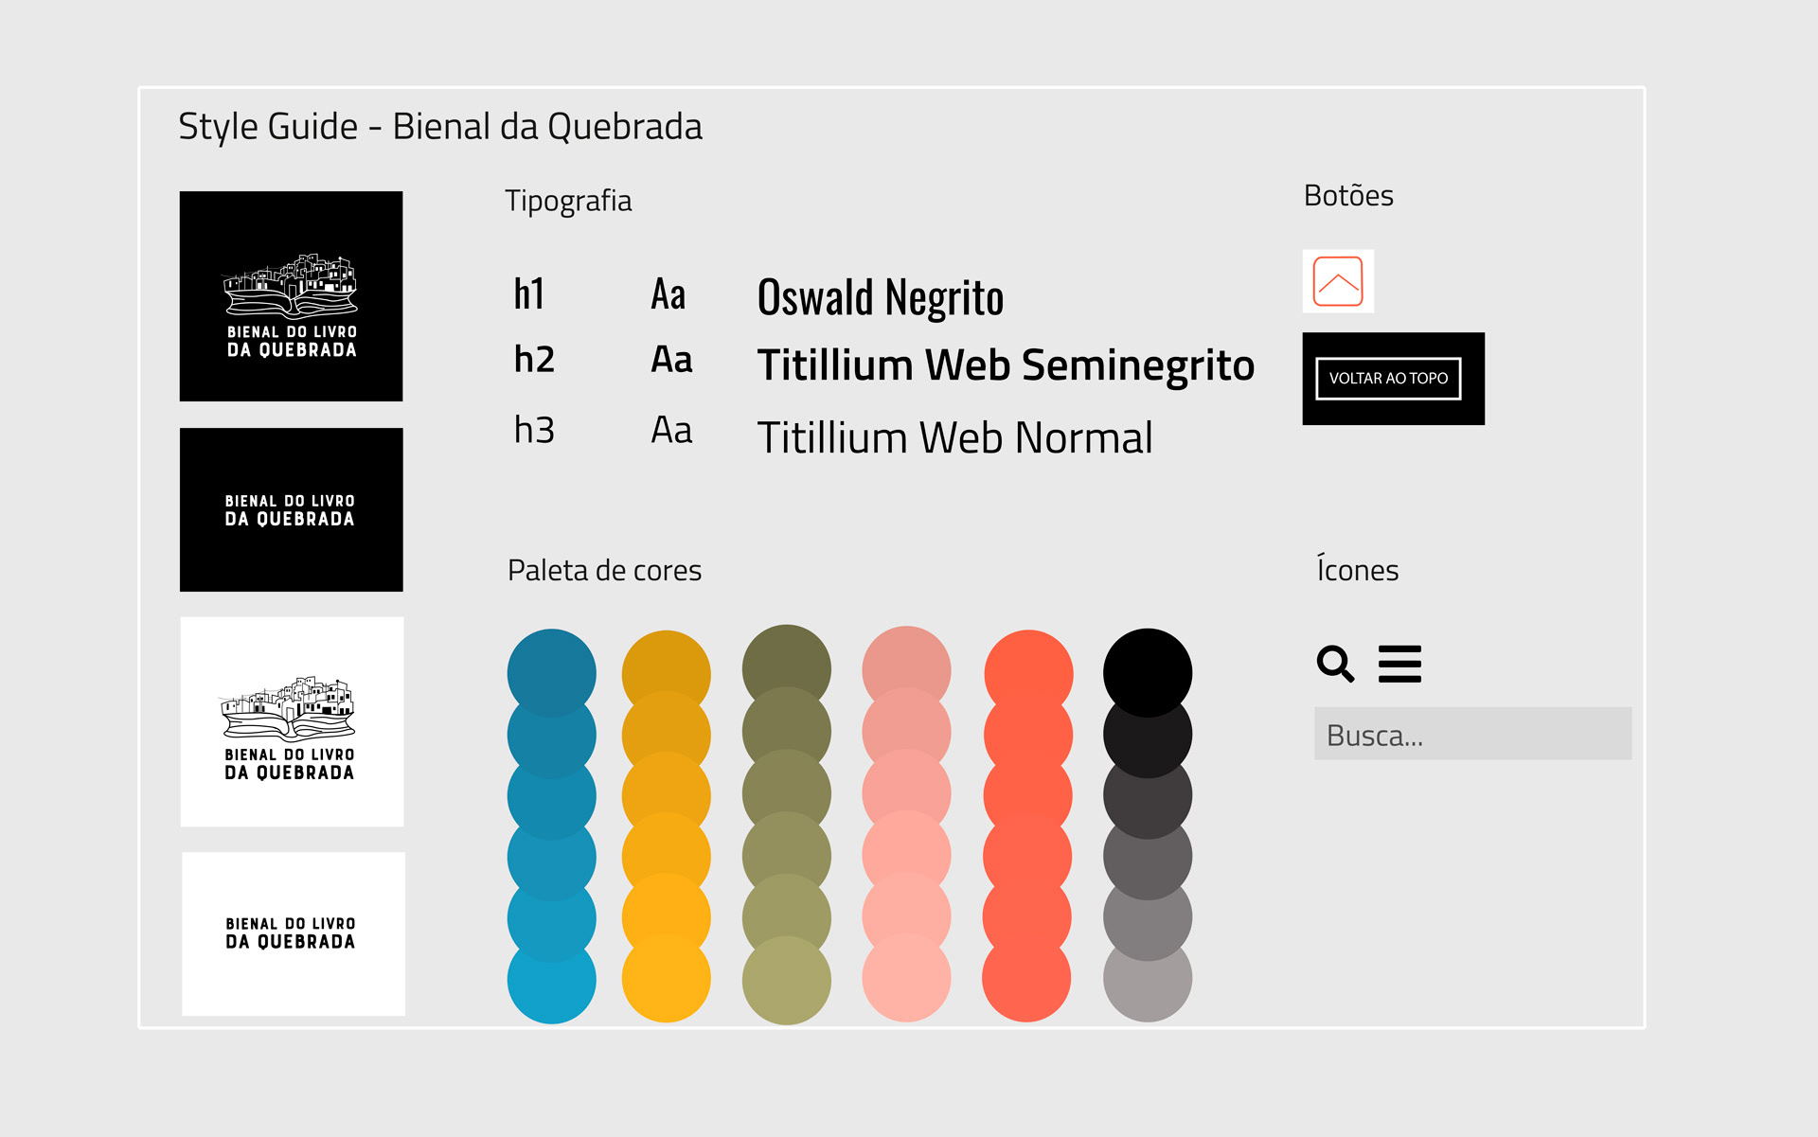Image resolution: width=1818 pixels, height=1137 pixels.
Task: Select the white logo with favela illustration
Action: tap(292, 721)
